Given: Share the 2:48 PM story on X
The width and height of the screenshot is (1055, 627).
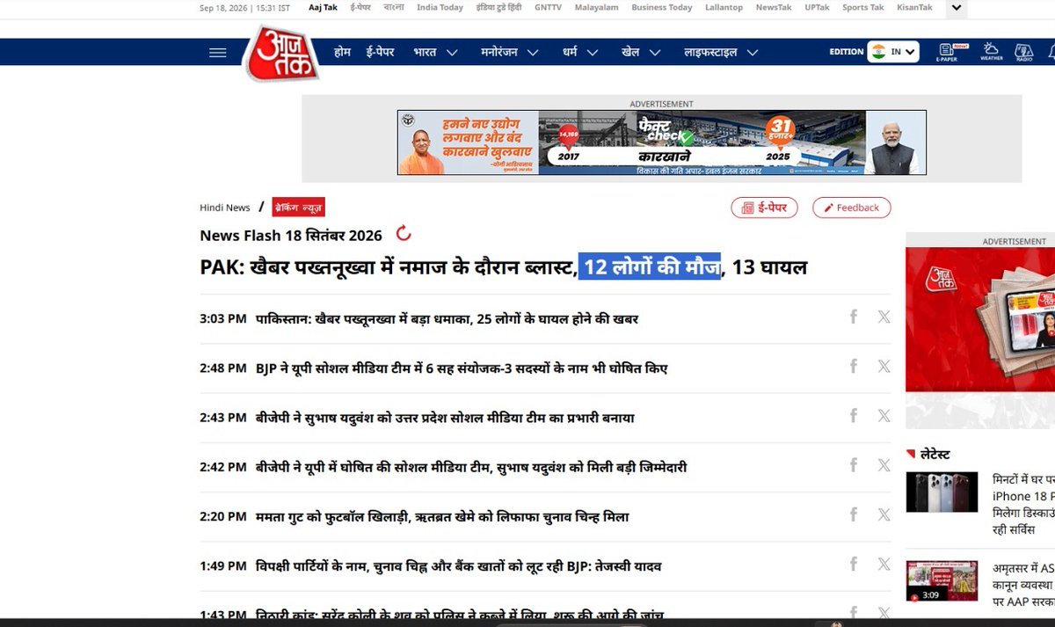Looking at the screenshot, I should click(884, 366).
